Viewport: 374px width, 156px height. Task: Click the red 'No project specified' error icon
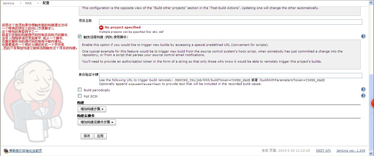click(101, 27)
